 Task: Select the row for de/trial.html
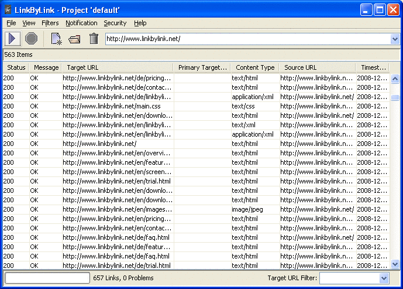pos(196,266)
